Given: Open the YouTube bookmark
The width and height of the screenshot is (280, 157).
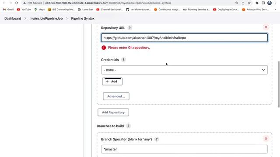Looking at the screenshot, I should click(24, 10).
